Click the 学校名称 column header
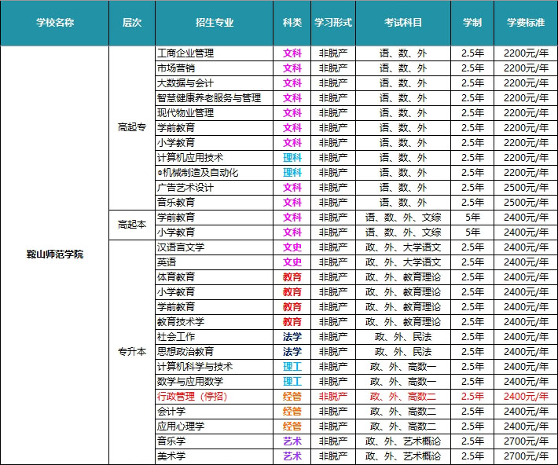558x465 pixels. [x=54, y=23]
